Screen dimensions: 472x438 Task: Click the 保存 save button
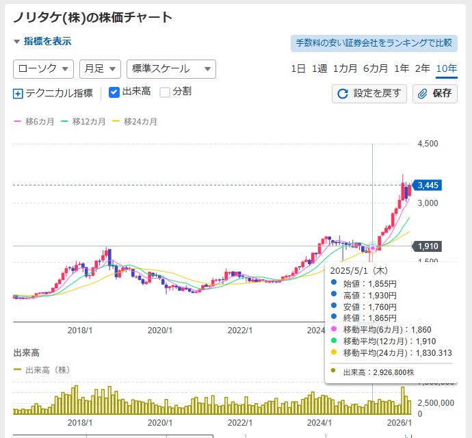coord(435,94)
